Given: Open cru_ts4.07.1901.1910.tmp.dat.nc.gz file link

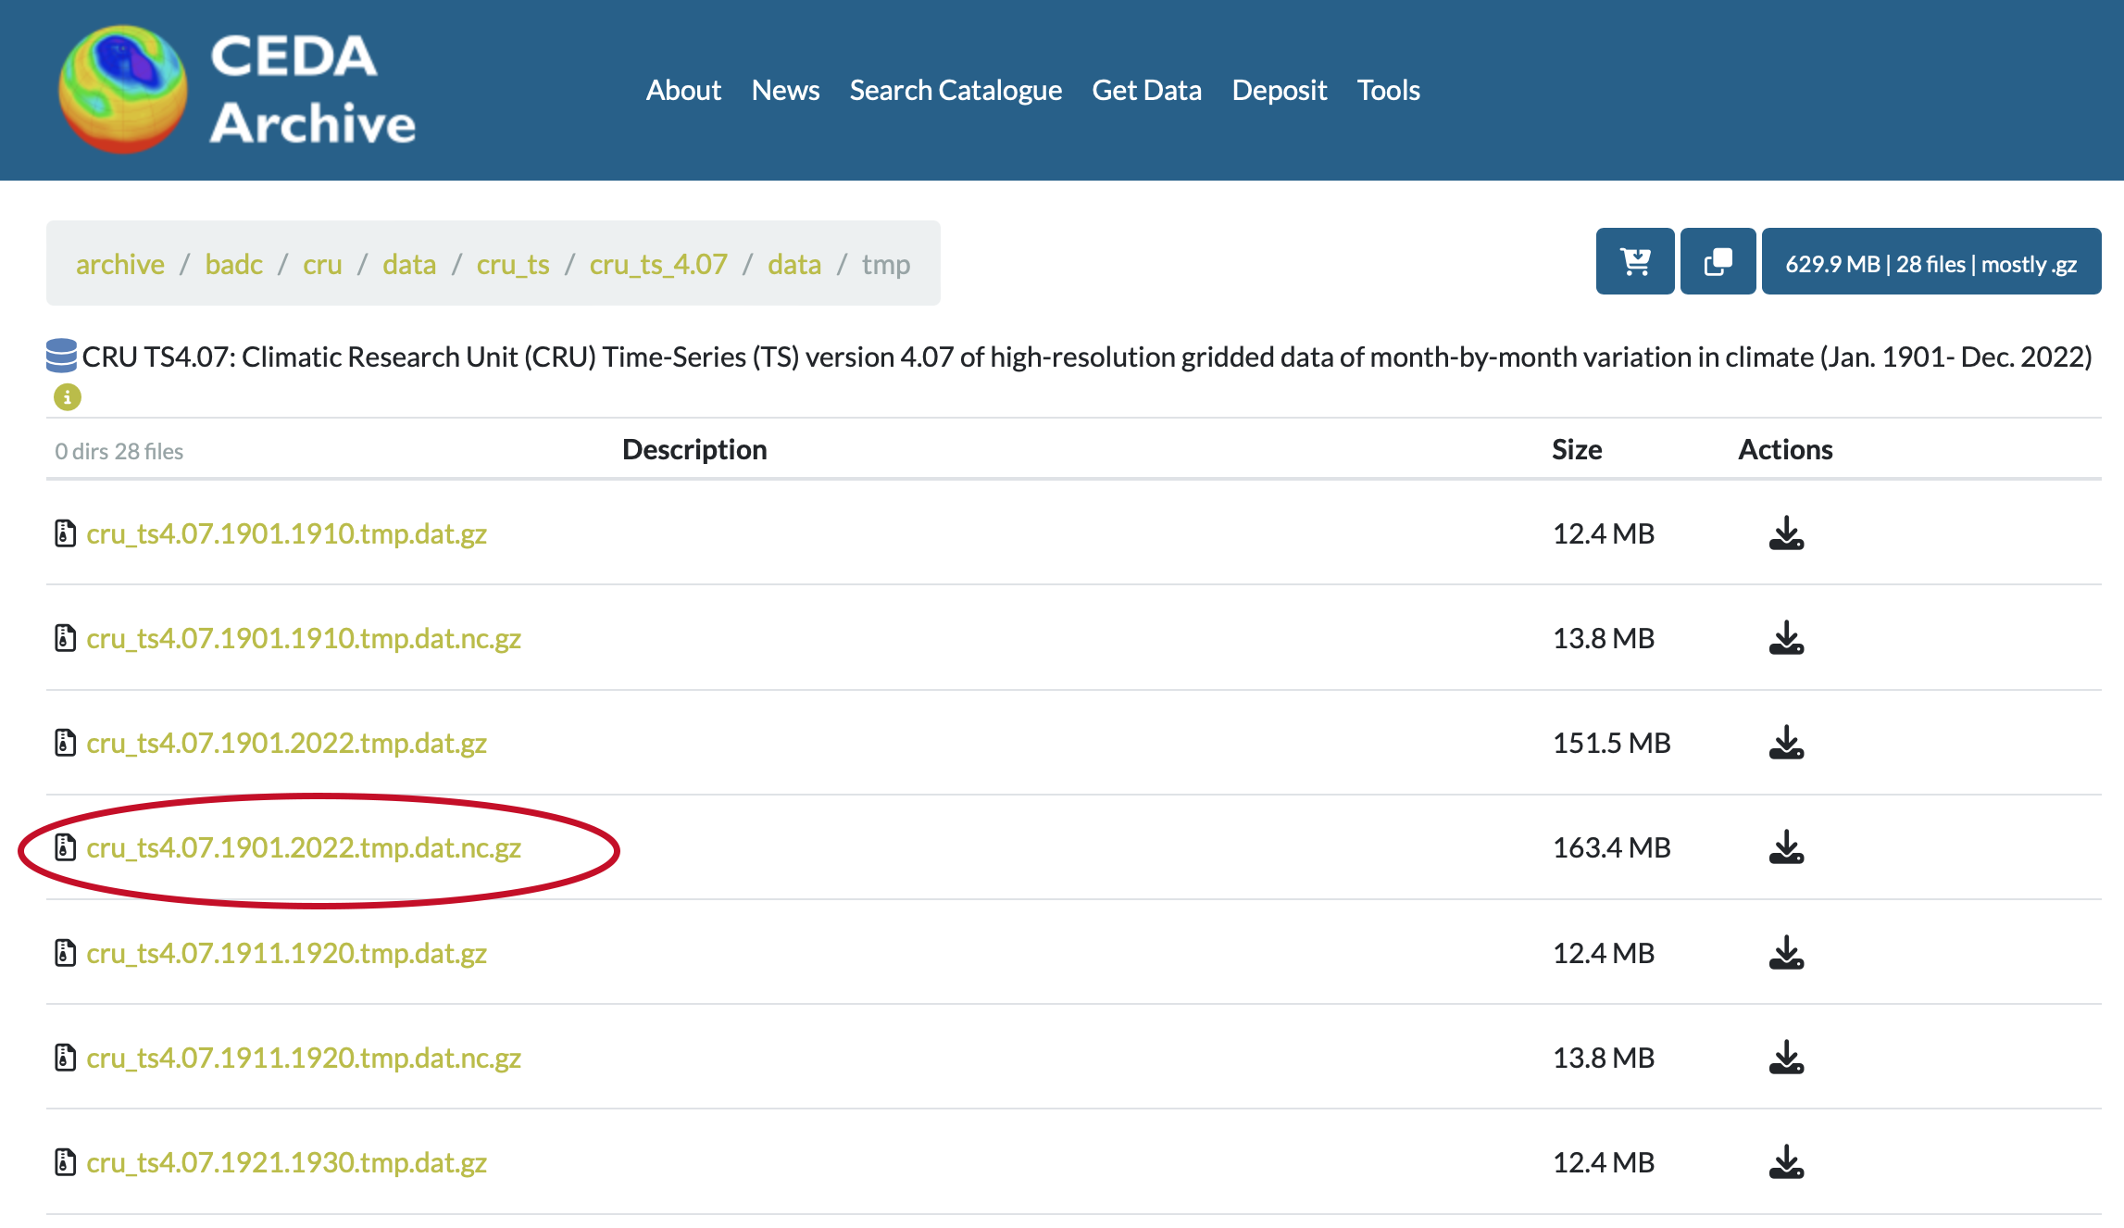Looking at the screenshot, I should tap(304, 638).
